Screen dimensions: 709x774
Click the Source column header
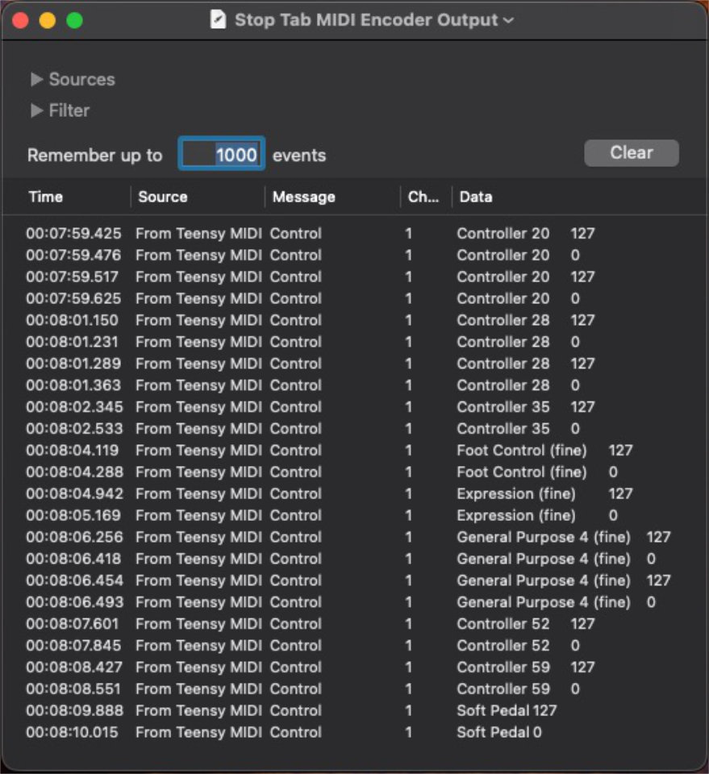tap(163, 197)
